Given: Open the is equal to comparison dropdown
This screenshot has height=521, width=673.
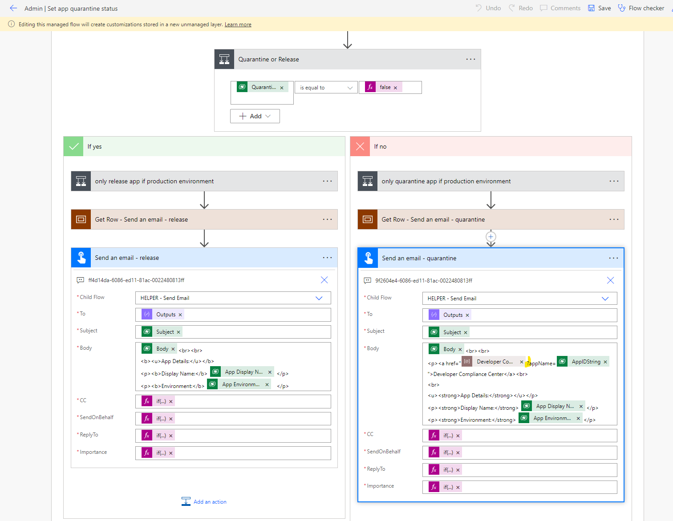Looking at the screenshot, I should click(326, 87).
